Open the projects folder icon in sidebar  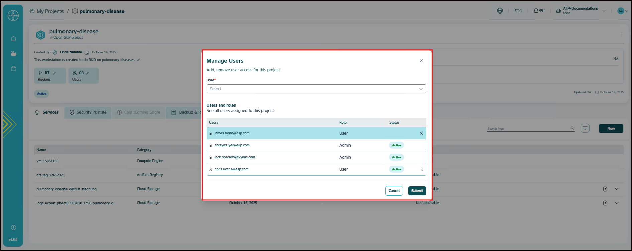13,54
